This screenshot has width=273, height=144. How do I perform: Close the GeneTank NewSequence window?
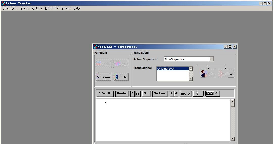click(x=235, y=47)
